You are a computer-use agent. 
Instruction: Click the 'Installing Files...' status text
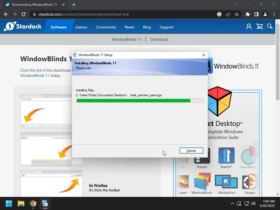(86, 90)
